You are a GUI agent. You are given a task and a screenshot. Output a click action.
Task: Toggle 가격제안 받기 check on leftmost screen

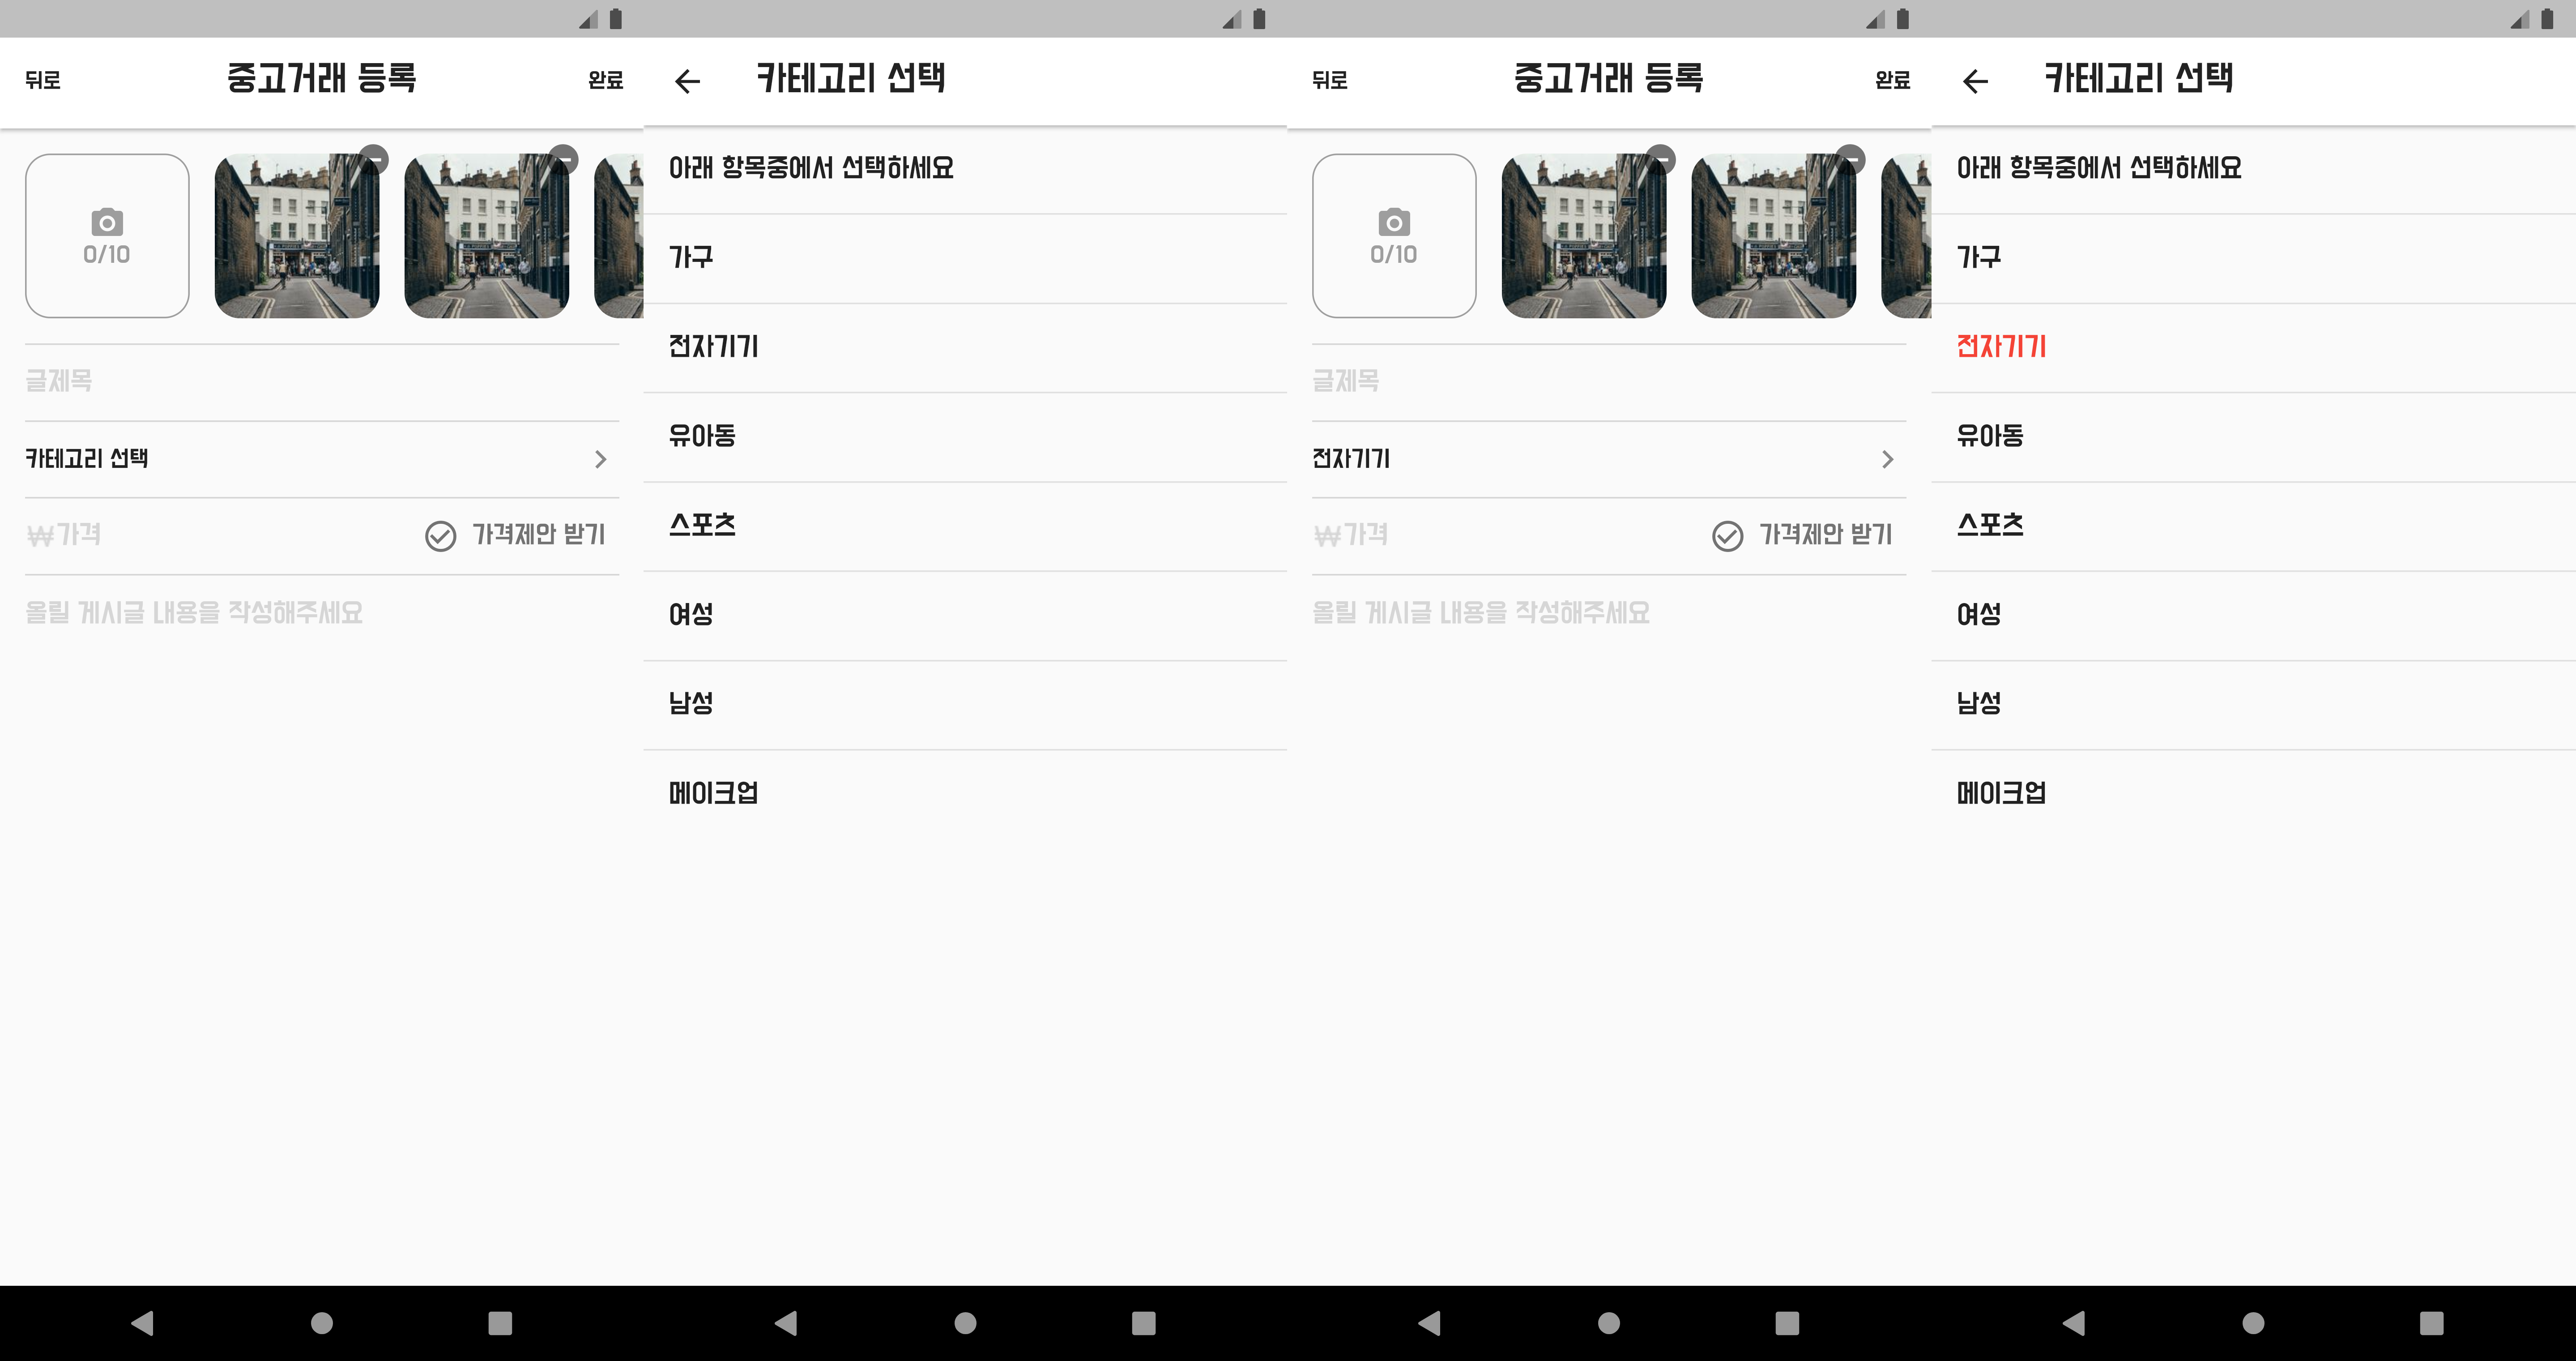[x=441, y=536]
